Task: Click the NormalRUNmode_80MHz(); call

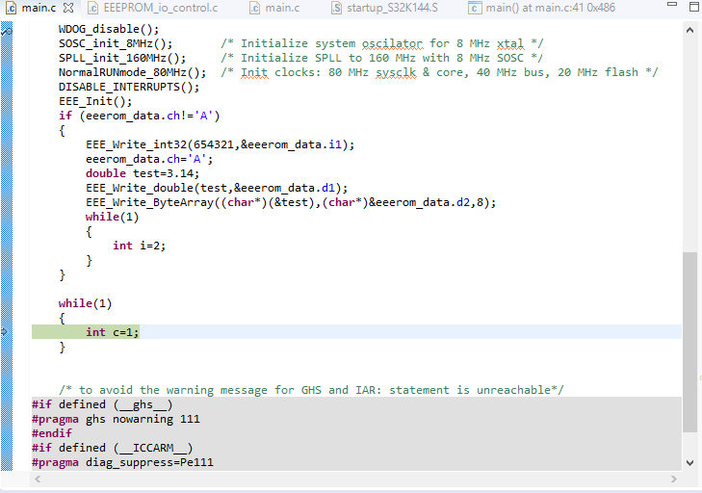Action: click(x=133, y=72)
